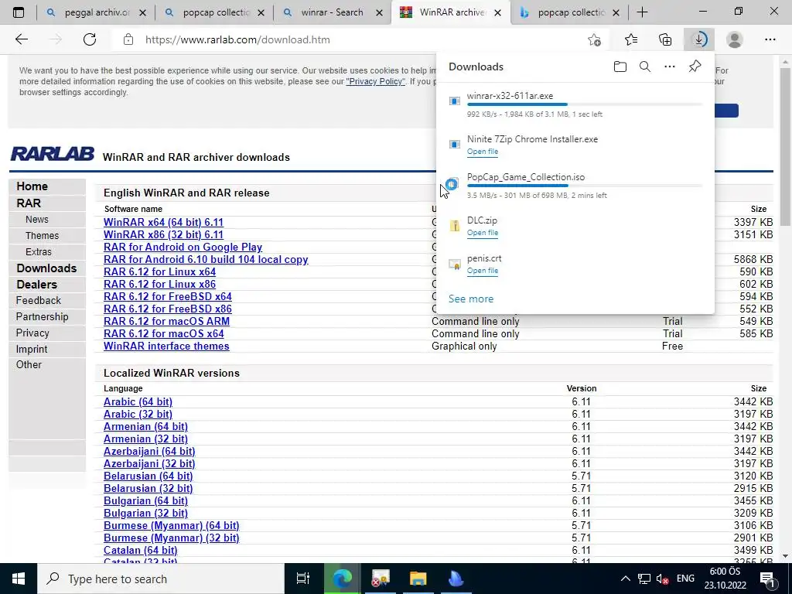
Task: Open File Explorer from the taskbar
Action: 418,579
